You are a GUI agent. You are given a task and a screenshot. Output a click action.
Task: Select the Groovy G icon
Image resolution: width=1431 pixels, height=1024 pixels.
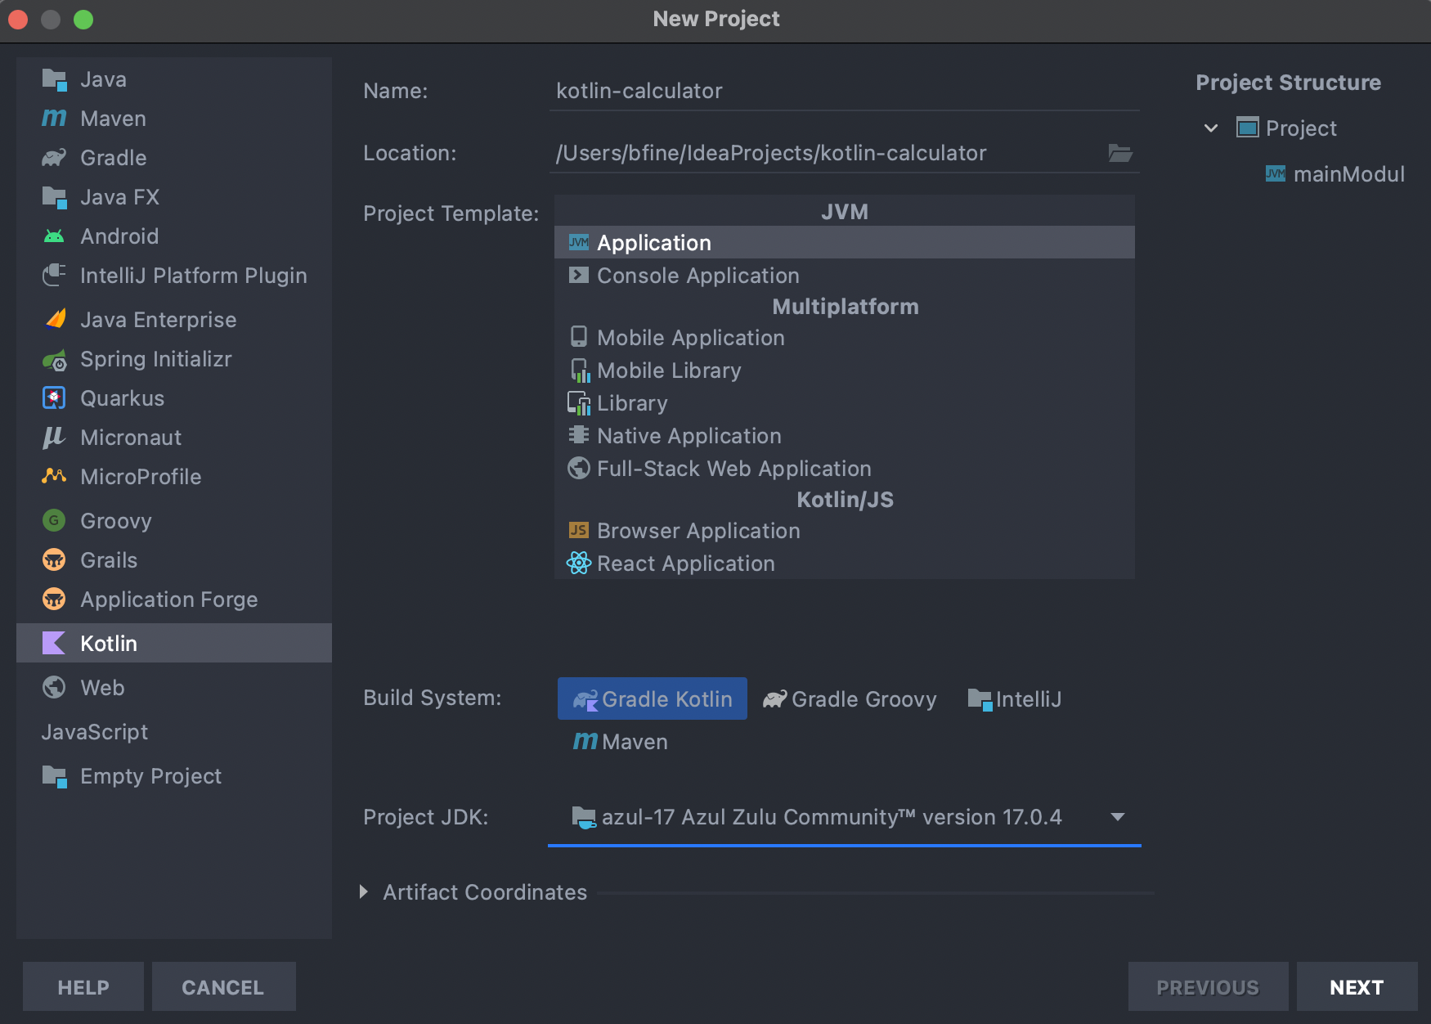[x=54, y=520]
